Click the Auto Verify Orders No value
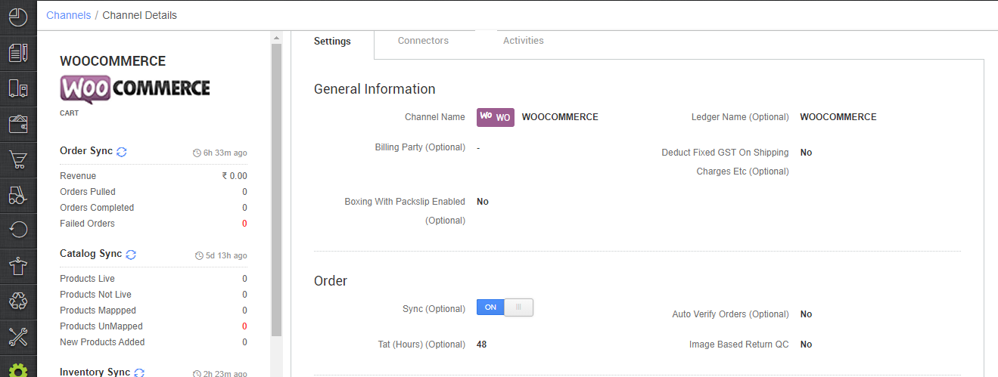Viewport: 998px width, 377px height. (x=806, y=314)
